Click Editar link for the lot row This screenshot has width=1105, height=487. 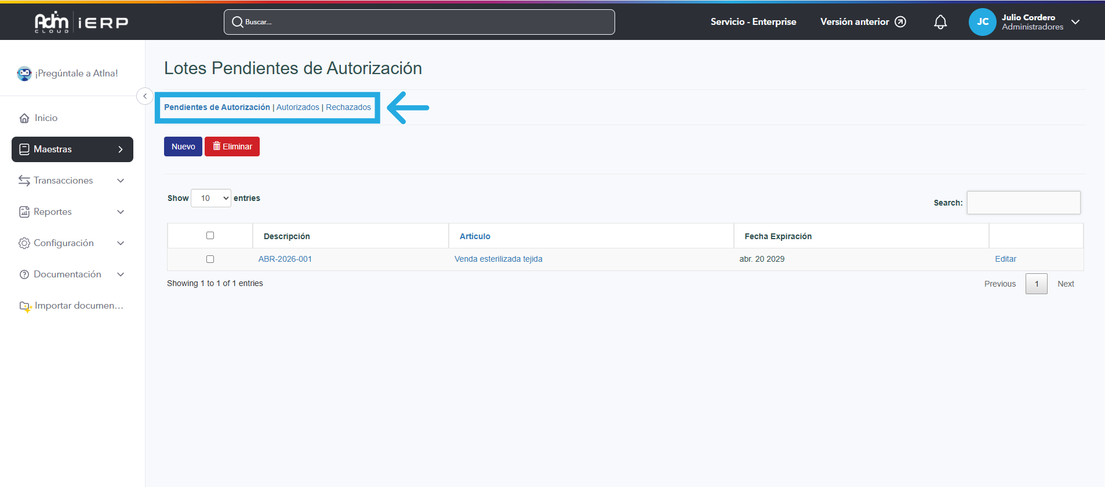[1005, 259]
